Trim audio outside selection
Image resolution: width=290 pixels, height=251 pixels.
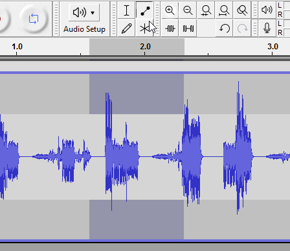(x=170, y=29)
